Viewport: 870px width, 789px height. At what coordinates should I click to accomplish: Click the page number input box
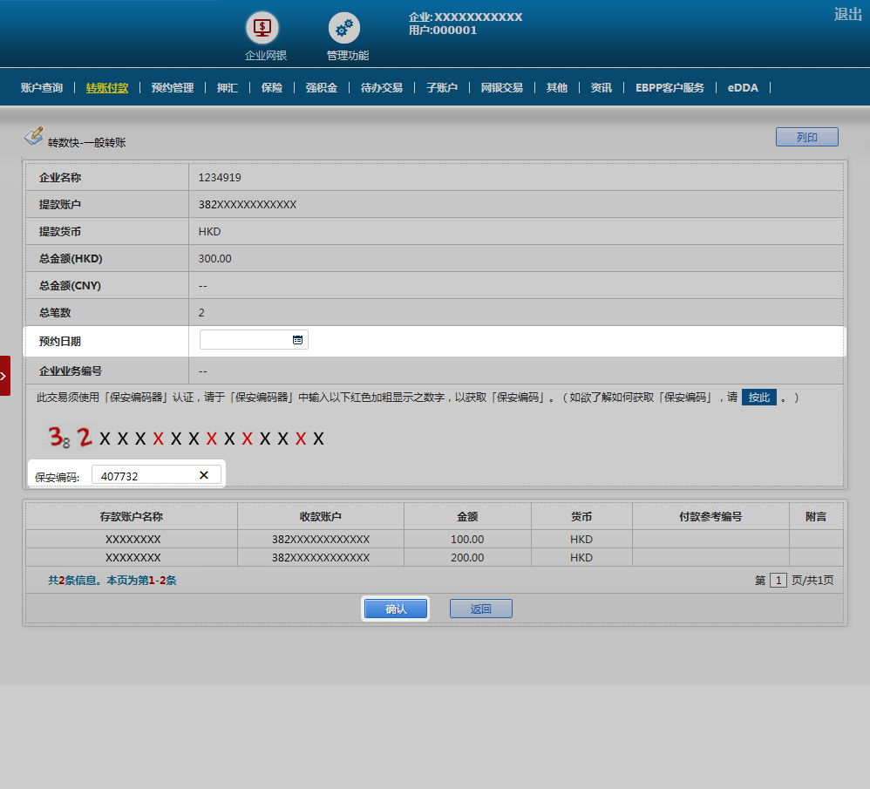click(778, 581)
